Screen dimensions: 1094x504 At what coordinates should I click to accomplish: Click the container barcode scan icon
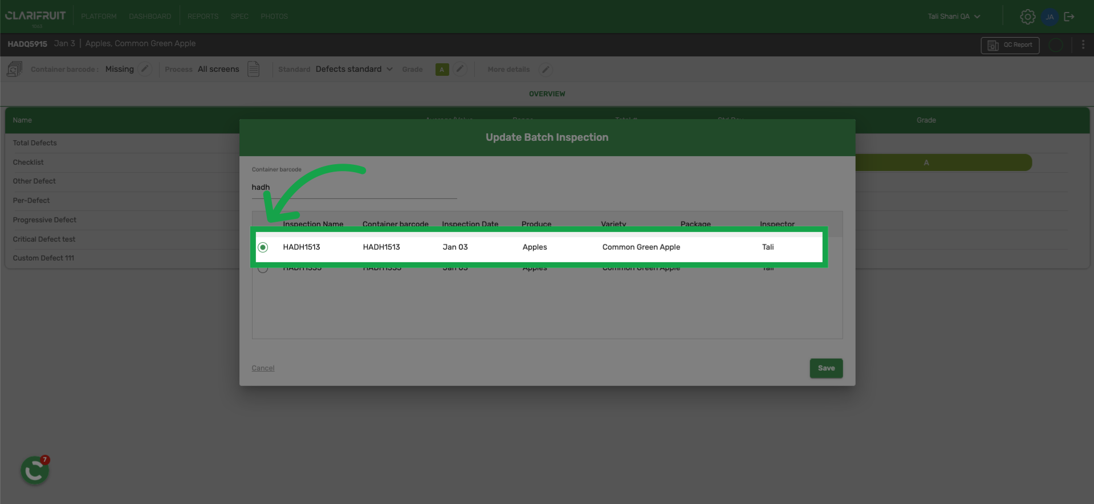(x=14, y=70)
